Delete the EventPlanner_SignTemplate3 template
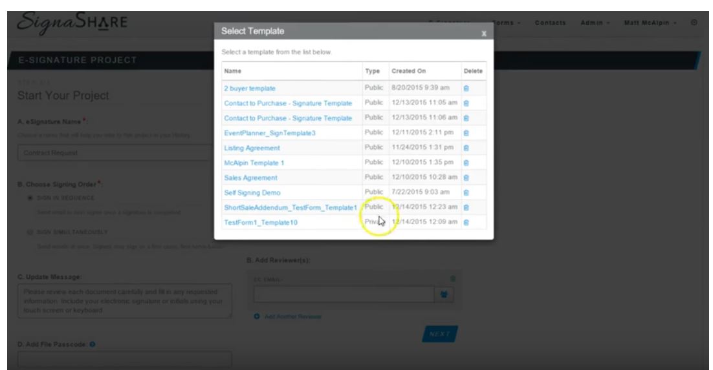 click(x=466, y=133)
